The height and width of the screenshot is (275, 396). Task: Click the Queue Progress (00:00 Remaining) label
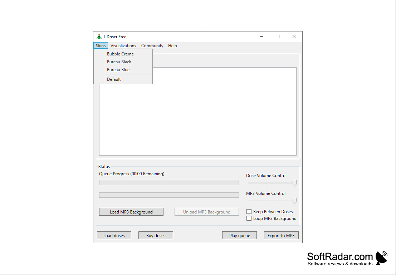[132, 174]
